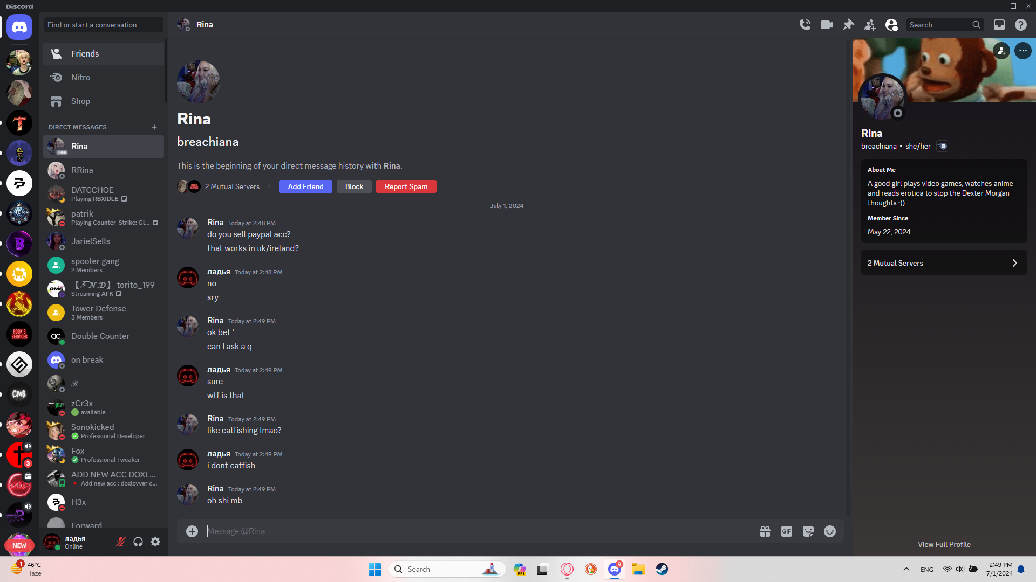
Task: Open the Friends tab
Action: [x=104, y=54]
